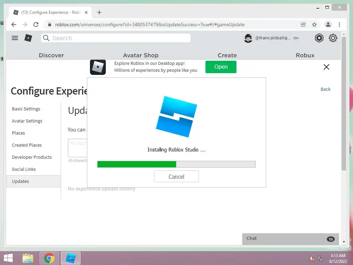
Task: Click the Roblox search field
Action: tap(116, 38)
